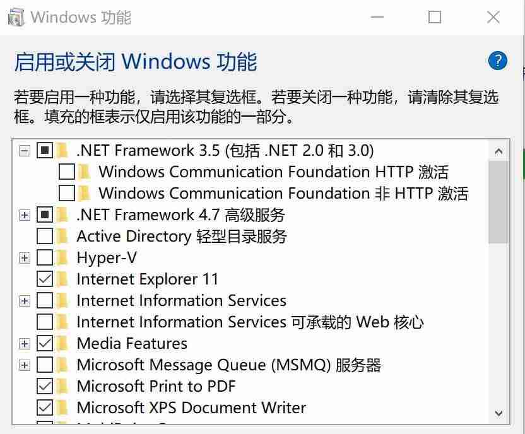Collapse the .NET Framework 3.5 tree item
This screenshot has height=434, width=525.
23,150
